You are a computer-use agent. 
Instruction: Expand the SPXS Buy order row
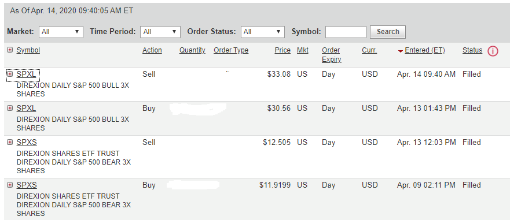point(10,185)
